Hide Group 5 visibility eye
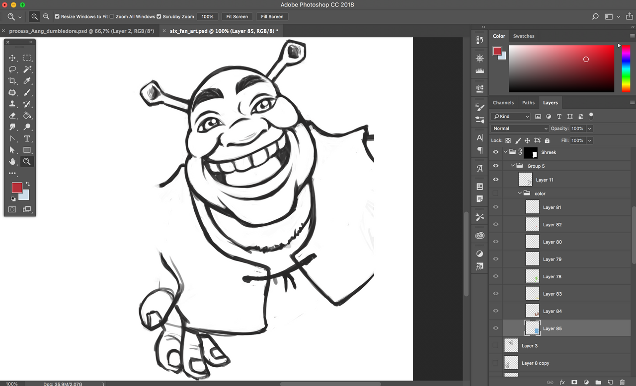636x386 pixels. click(495, 166)
